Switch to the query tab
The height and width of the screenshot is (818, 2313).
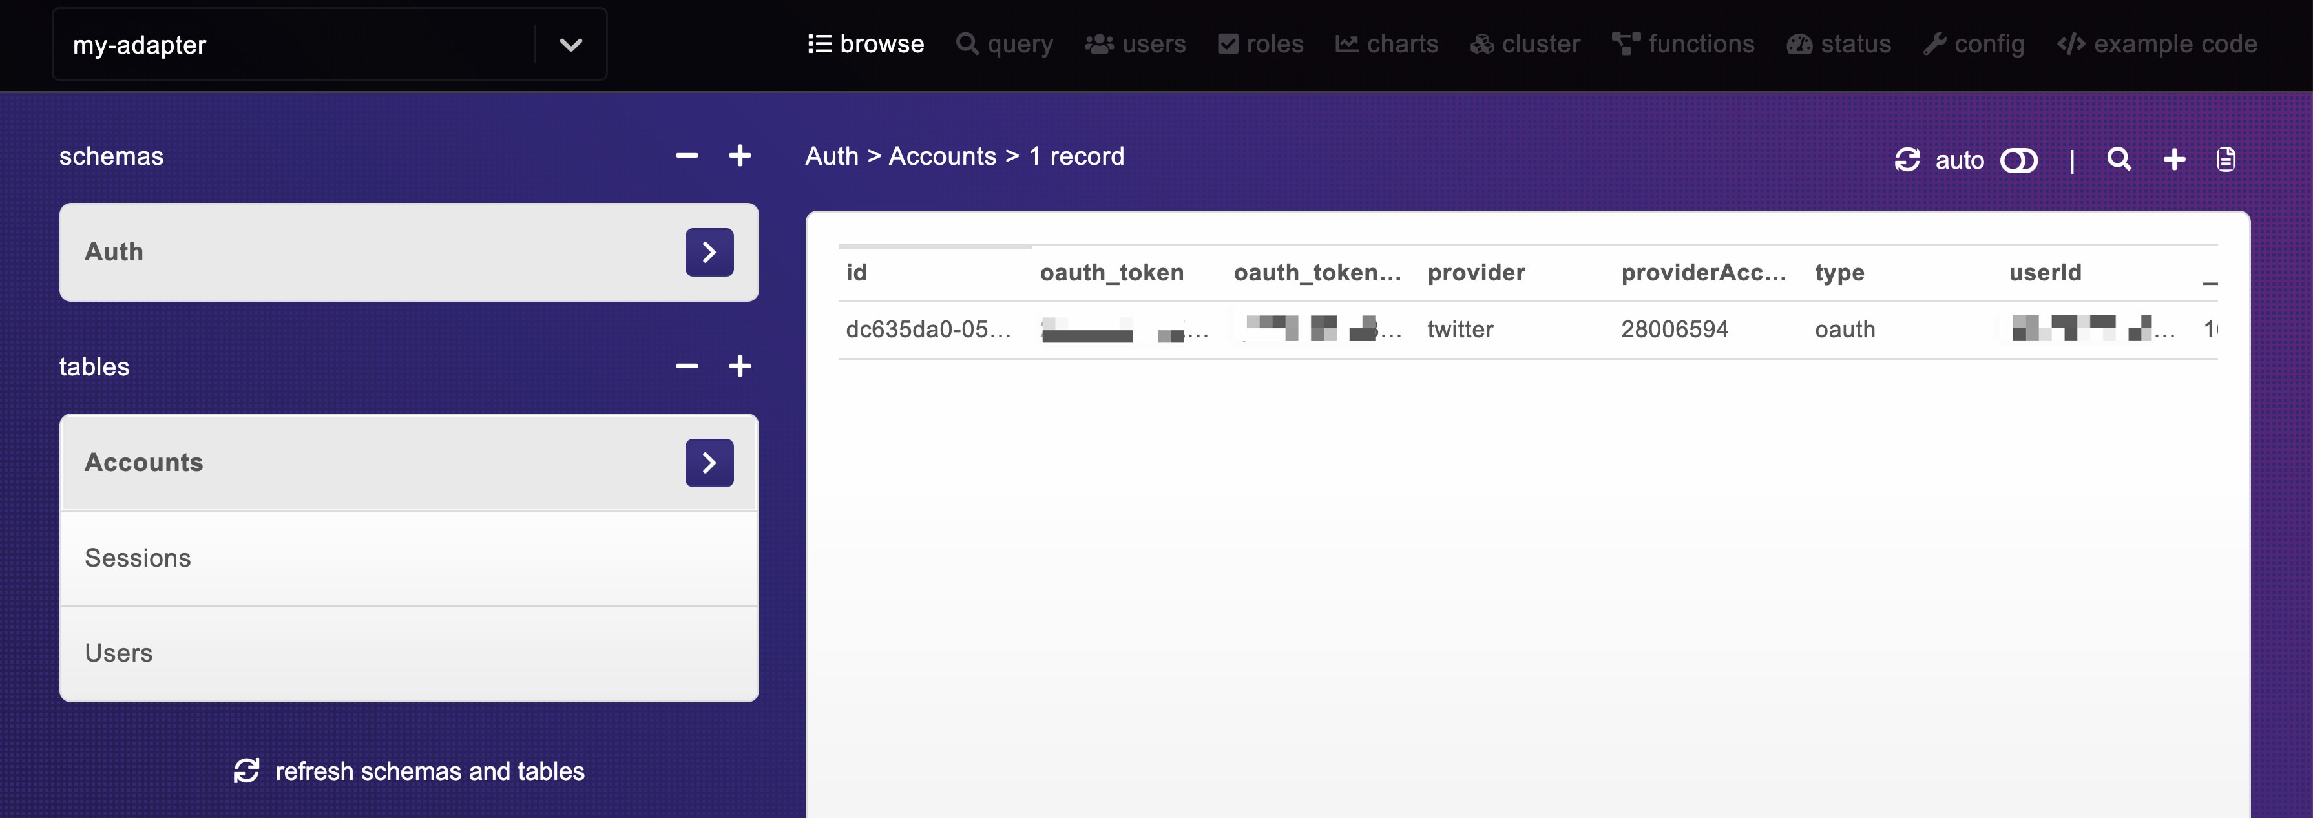click(1005, 44)
